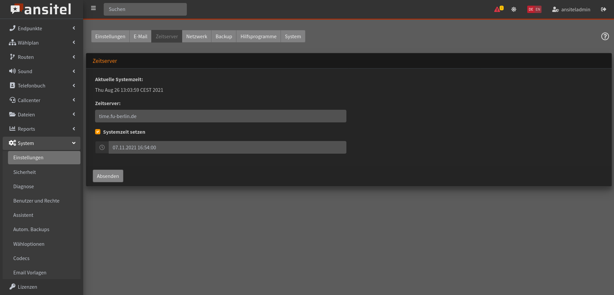Toggle the theme brightness icon
The width and height of the screenshot is (614, 295).
(x=514, y=9)
